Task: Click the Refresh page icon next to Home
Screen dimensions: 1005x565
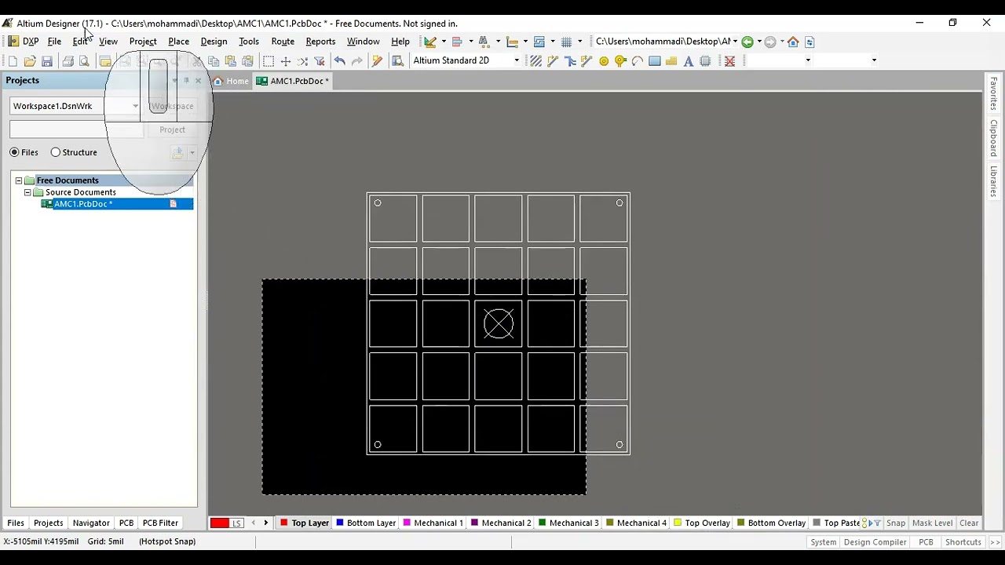Action: 809,42
